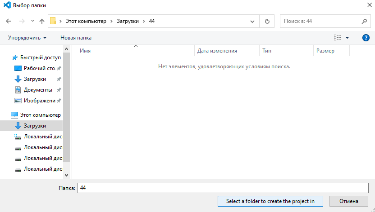
Task: Click the Папка name input field
Action: coord(223,188)
